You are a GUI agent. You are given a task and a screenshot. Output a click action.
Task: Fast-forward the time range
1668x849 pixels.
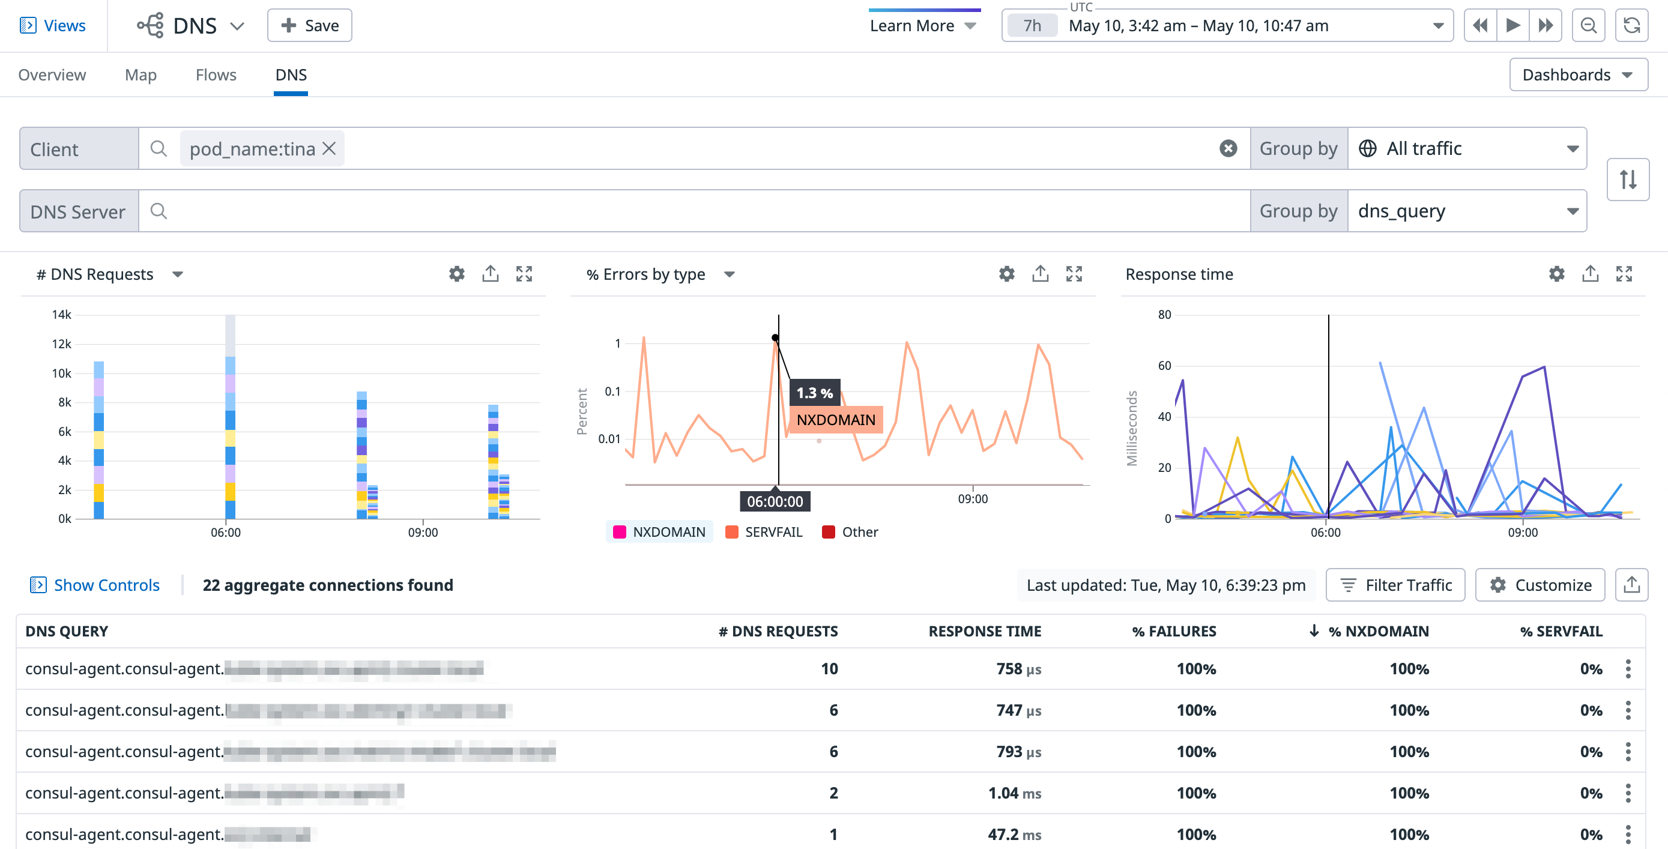coord(1546,25)
